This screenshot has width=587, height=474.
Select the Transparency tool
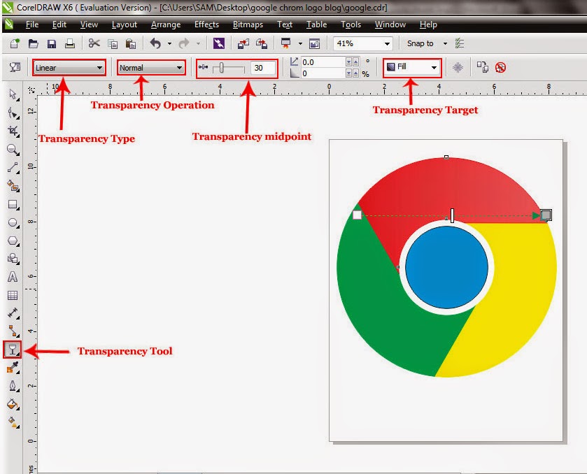(13, 350)
